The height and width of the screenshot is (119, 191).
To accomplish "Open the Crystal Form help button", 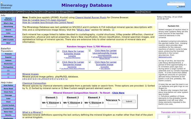I will pos(8,108).
